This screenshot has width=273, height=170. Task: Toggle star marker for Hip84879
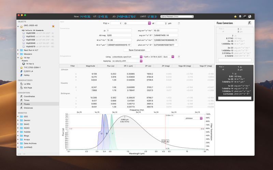tap(24, 47)
